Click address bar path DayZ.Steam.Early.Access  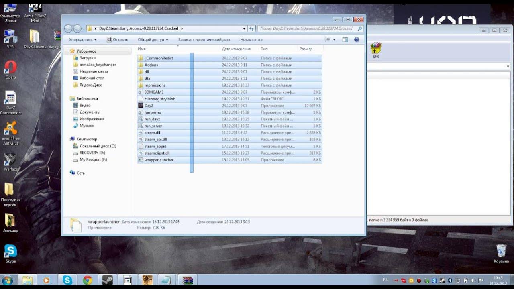139,28
